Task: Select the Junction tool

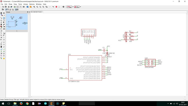Action: coord(1,51)
